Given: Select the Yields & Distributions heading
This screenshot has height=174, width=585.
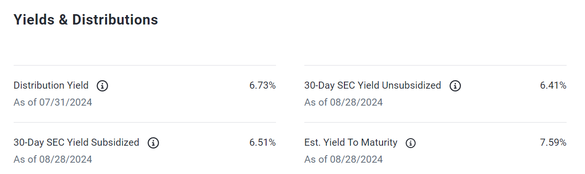Looking at the screenshot, I should [x=86, y=20].
